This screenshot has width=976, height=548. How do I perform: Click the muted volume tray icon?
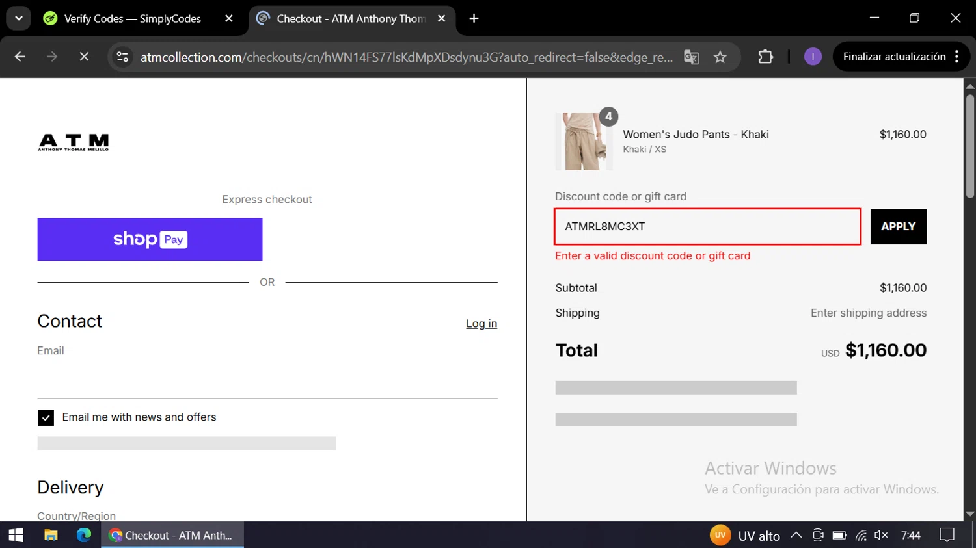point(882,536)
